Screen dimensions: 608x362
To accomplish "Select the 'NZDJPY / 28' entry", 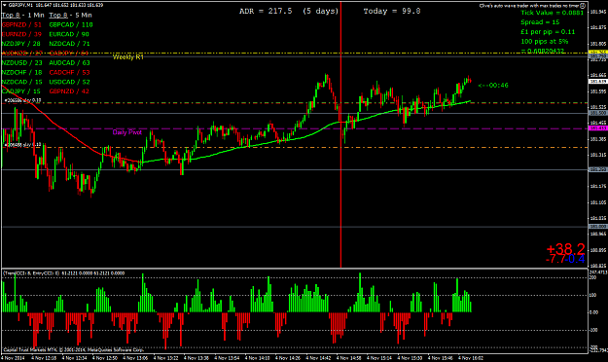I will 21,44.
